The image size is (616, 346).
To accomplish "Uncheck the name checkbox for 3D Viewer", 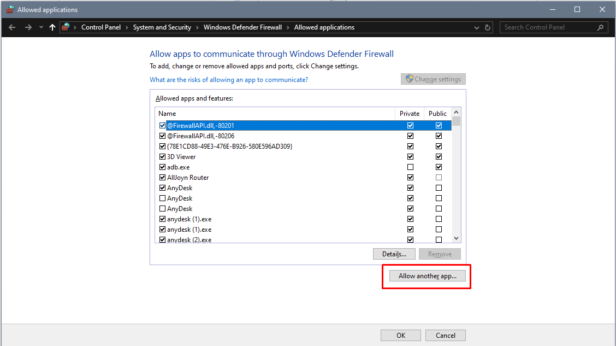I will (x=162, y=156).
